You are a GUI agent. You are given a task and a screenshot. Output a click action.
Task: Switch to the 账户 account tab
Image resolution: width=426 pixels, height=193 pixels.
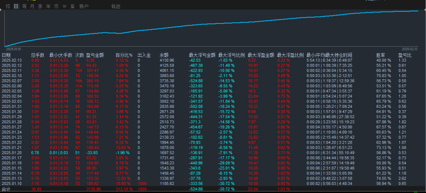pos(84,6)
